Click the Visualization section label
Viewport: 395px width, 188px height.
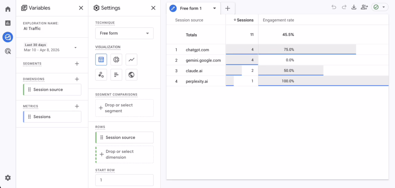108,47
